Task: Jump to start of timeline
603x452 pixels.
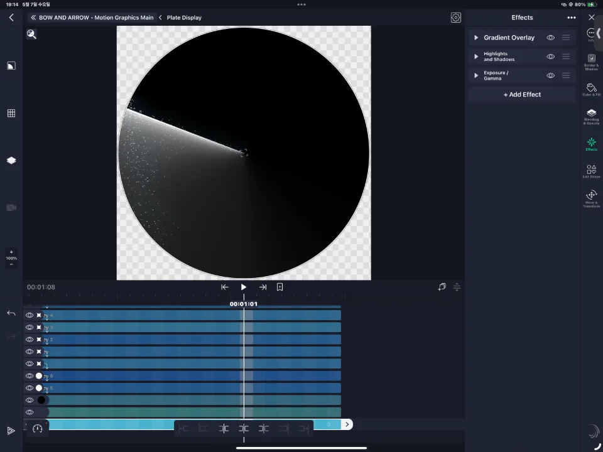Action: click(x=225, y=287)
